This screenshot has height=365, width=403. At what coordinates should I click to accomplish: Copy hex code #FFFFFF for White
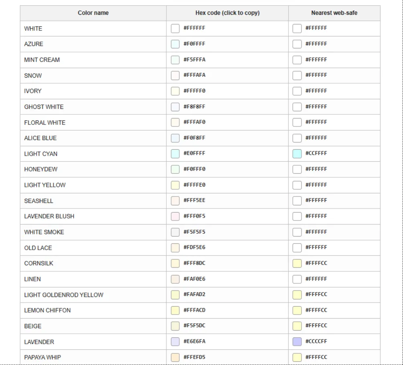pyautogui.click(x=194, y=28)
